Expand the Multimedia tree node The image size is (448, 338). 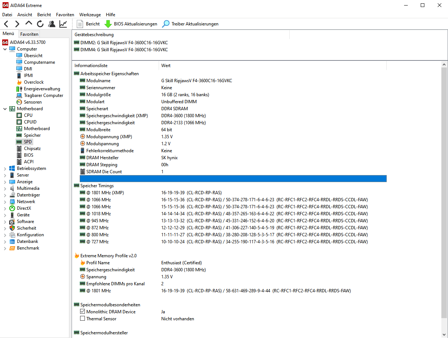5,188
